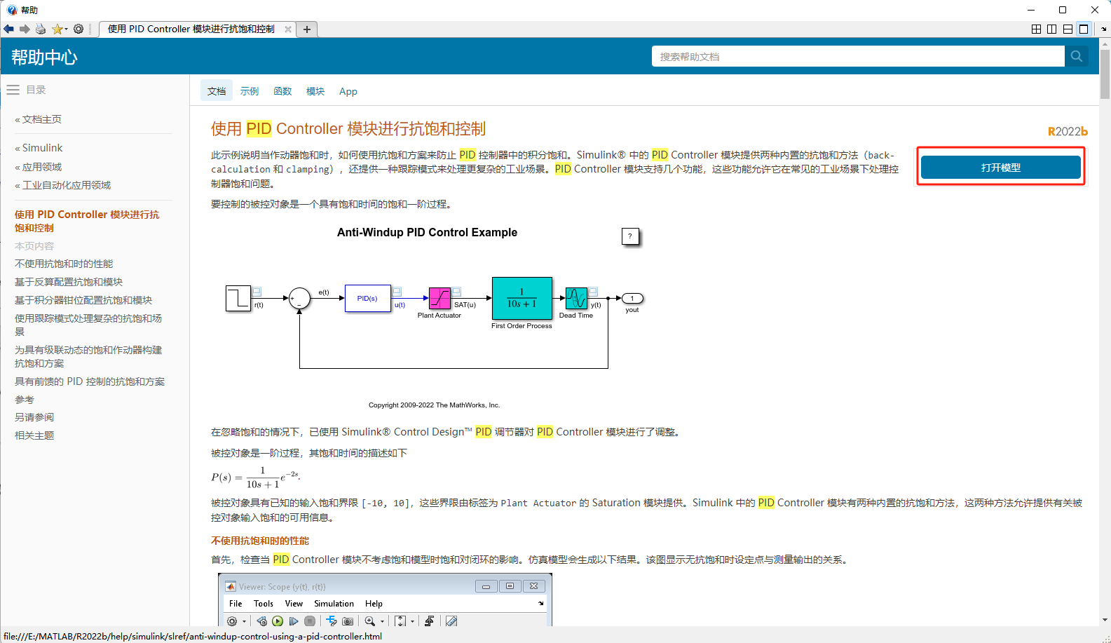Print the page with the printer icon
Image resolution: width=1111 pixels, height=643 pixels.
tap(41, 29)
